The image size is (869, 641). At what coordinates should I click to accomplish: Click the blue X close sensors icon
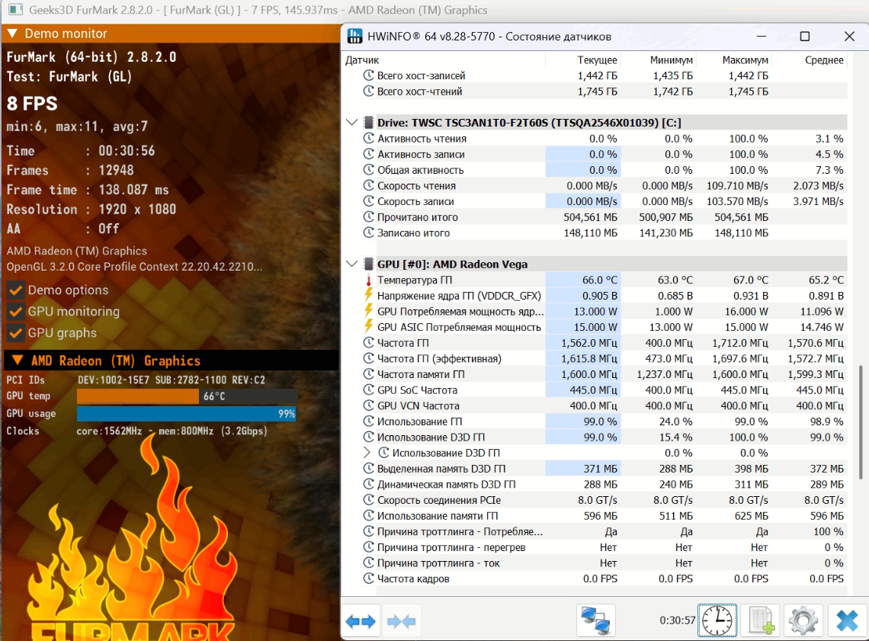847,620
